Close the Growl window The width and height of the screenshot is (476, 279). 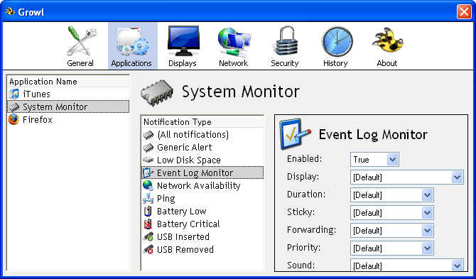point(464,12)
